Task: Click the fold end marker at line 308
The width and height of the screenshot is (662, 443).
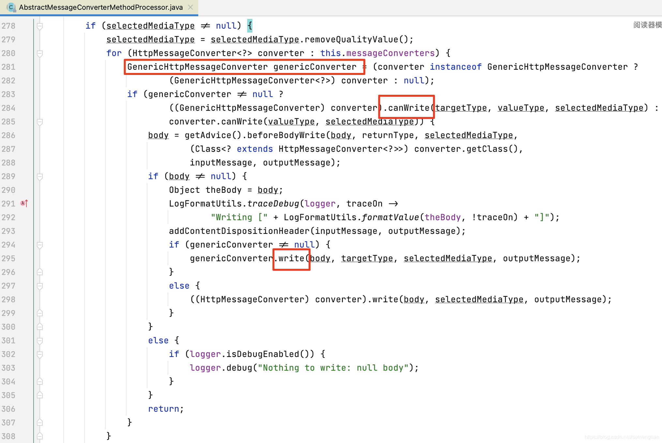Action: pyautogui.click(x=40, y=436)
